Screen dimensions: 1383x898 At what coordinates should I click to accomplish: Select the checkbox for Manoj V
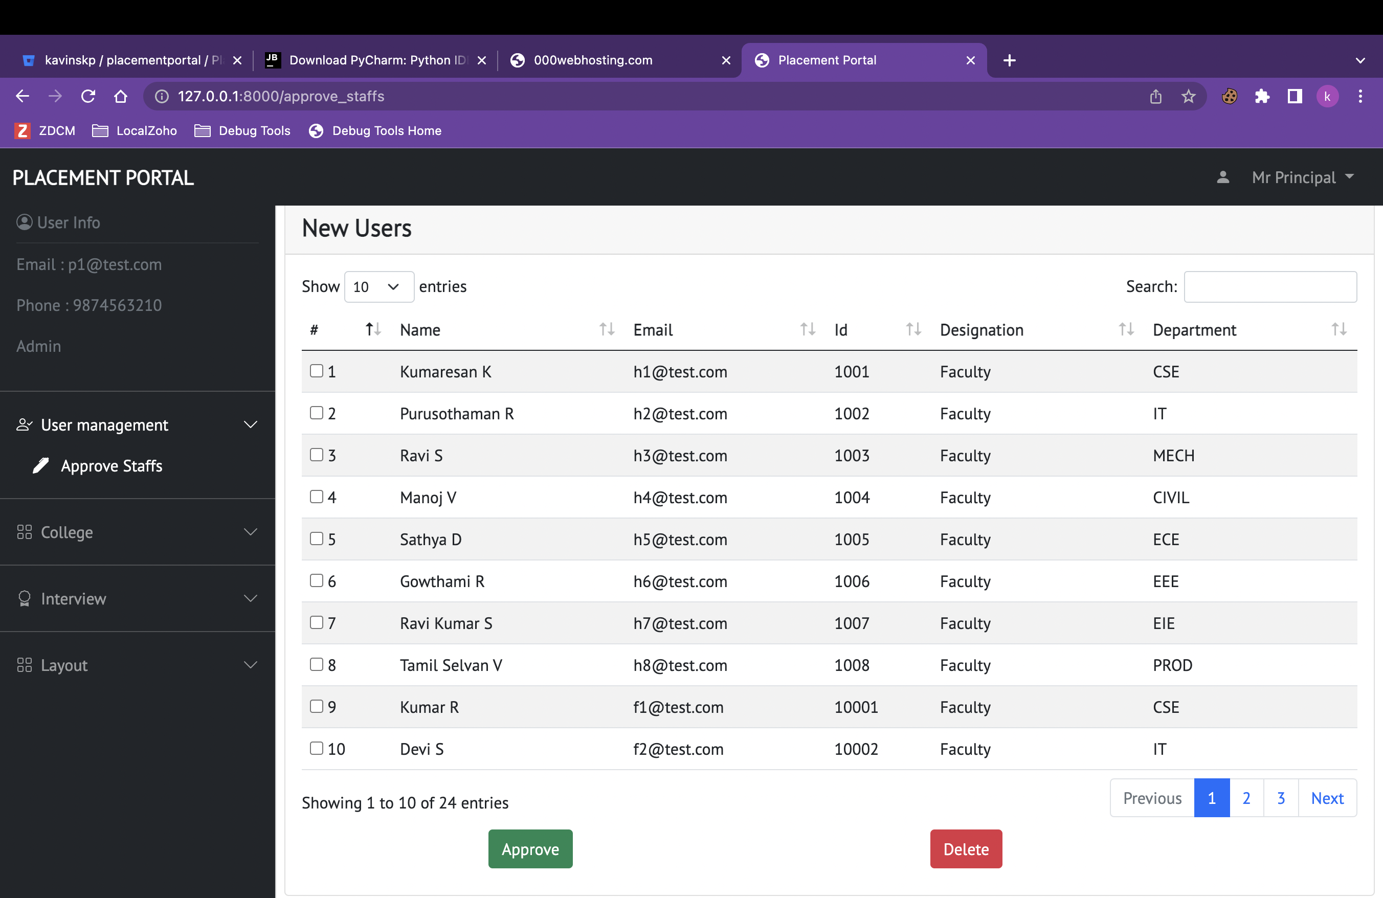pos(316,496)
